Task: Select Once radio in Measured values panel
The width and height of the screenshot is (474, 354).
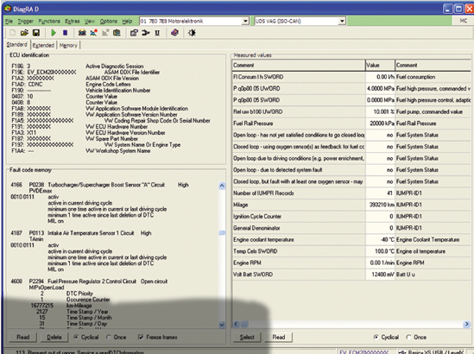Action: (x=416, y=337)
